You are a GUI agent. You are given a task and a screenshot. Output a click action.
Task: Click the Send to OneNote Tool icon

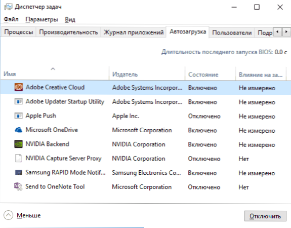click(18, 186)
